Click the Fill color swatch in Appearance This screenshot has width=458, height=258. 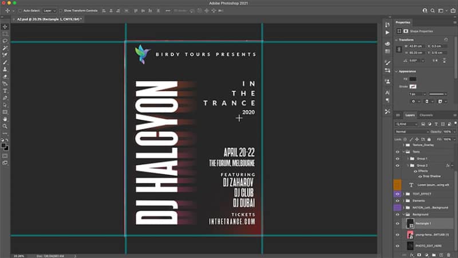413,79
